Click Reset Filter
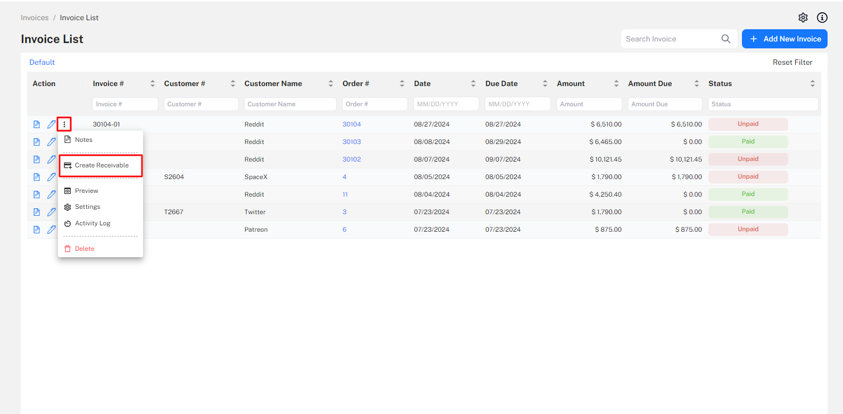Screen dimensions: 843x414 [792, 62]
